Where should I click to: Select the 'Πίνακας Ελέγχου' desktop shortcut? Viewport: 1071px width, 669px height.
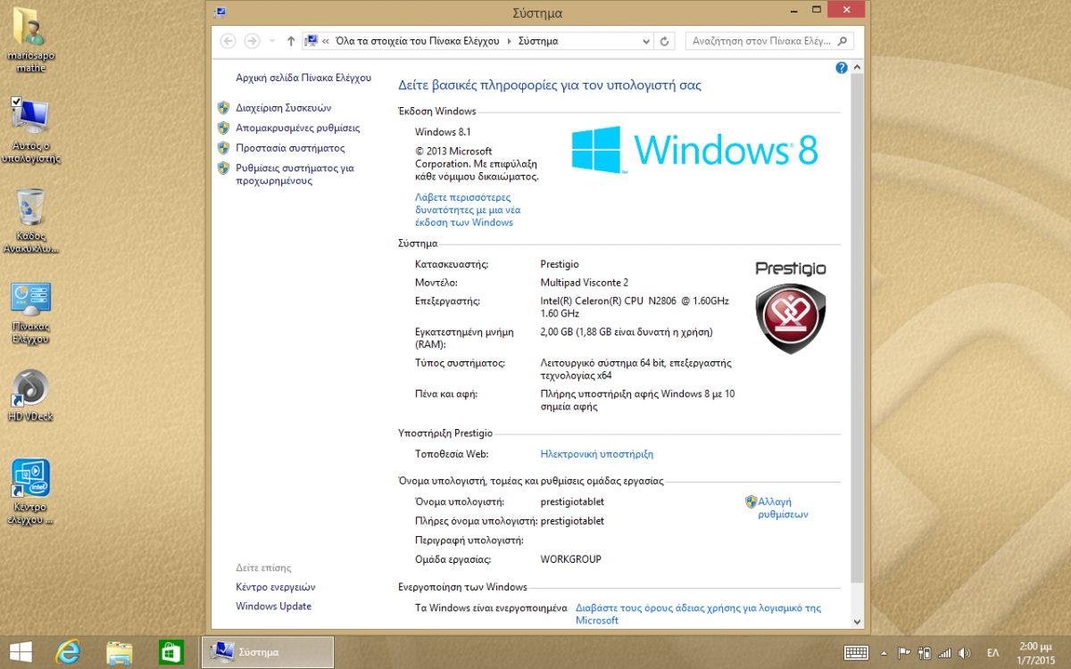[30, 312]
